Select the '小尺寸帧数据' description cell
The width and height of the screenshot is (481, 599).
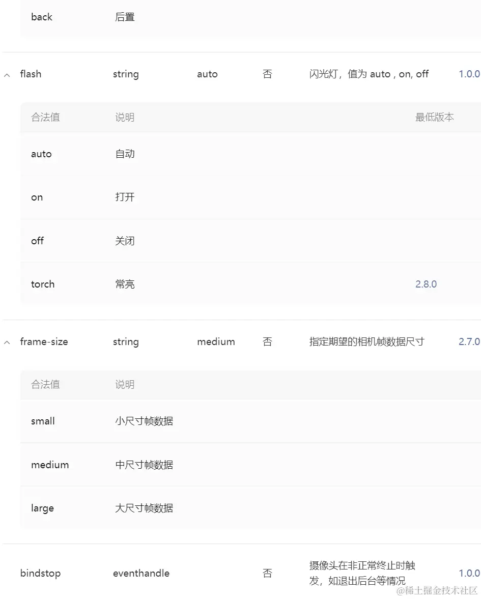(x=144, y=421)
